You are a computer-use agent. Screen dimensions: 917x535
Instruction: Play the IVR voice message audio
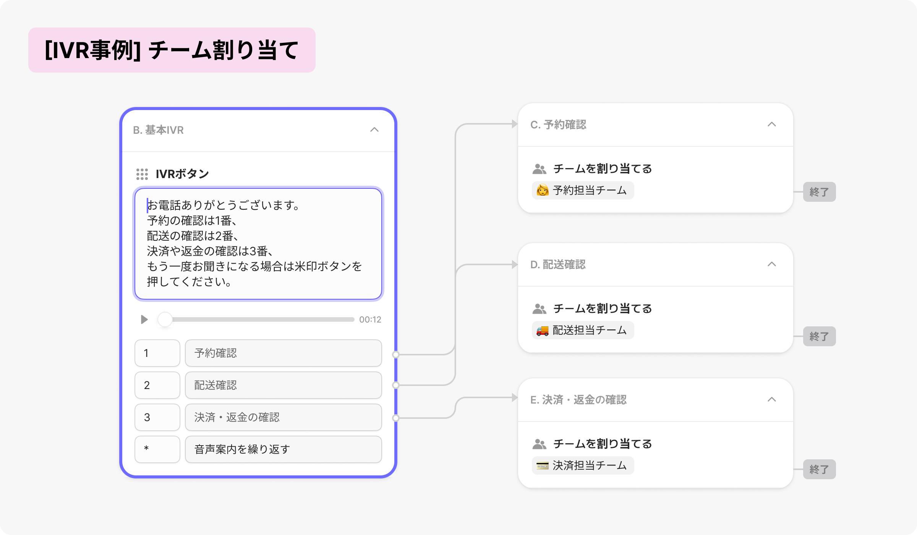click(x=144, y=319)
